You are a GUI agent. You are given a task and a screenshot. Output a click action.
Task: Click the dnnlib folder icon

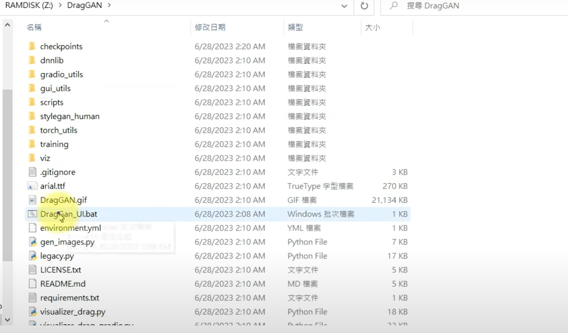coord(32,60)
